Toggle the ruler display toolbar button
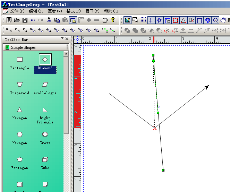Image resolution: width=230 pixels, height=192 pixels. click(81, 20)
